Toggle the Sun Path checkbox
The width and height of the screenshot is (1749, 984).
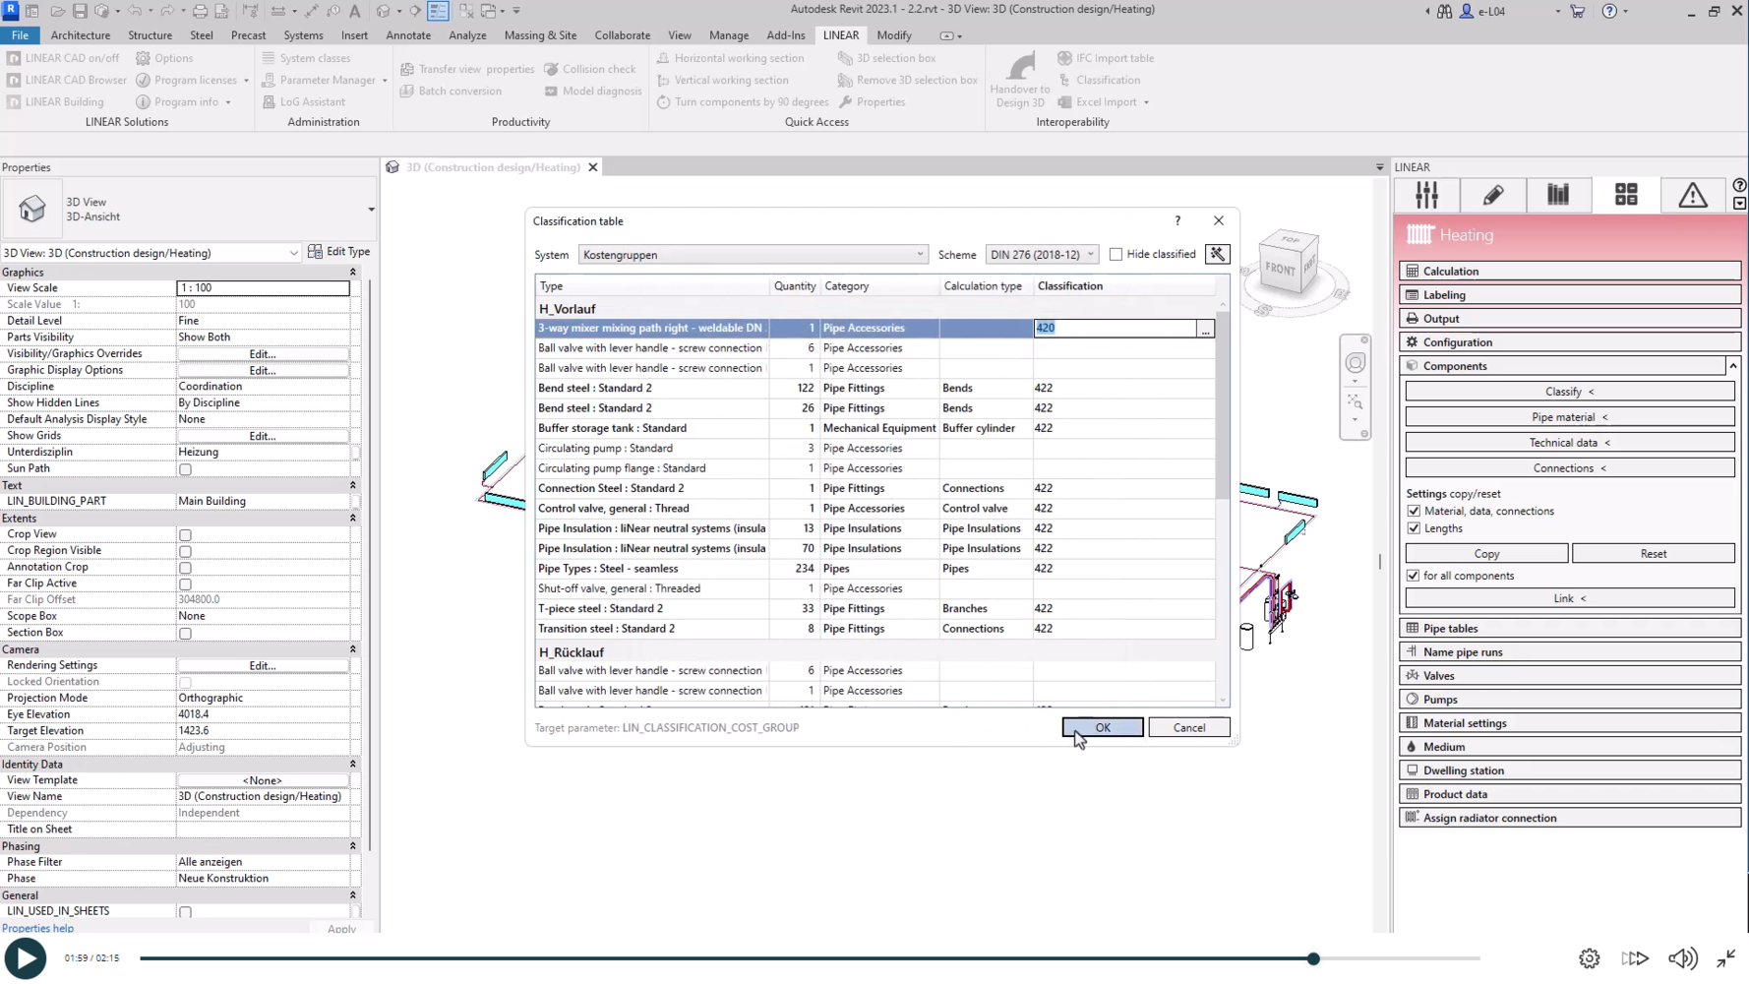pos(185,469)
